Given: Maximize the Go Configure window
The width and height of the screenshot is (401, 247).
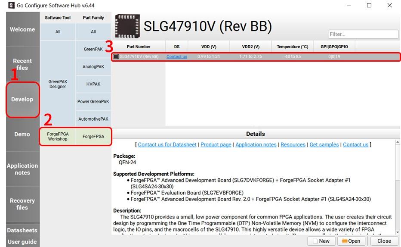Looking at the screenshot, I should point(369,5).
